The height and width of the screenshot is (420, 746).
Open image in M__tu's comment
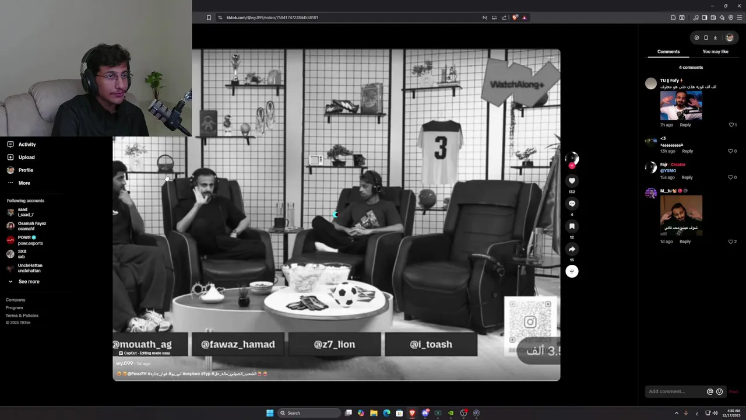pos(681,216)
